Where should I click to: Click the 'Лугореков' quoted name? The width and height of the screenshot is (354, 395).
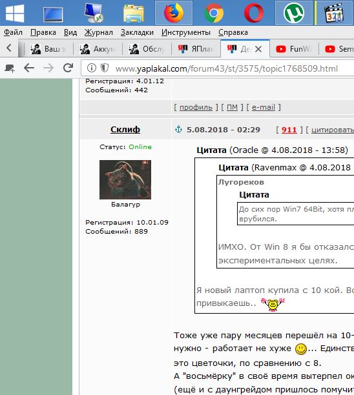(241, 182)
